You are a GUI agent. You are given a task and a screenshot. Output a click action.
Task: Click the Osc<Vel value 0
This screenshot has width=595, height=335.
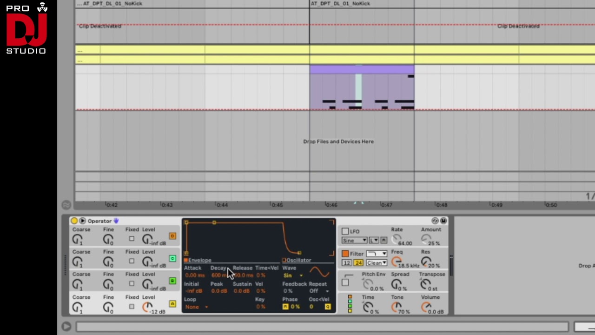311,307
